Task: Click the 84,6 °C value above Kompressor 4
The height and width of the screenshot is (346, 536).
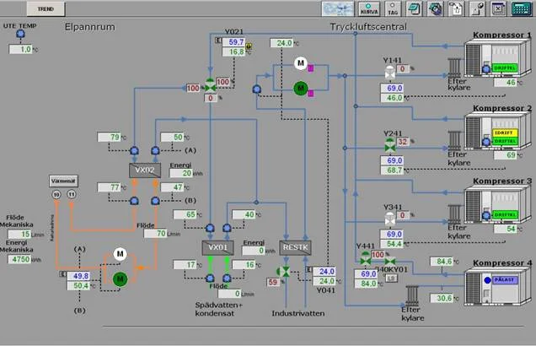Action: coord(442,262)
